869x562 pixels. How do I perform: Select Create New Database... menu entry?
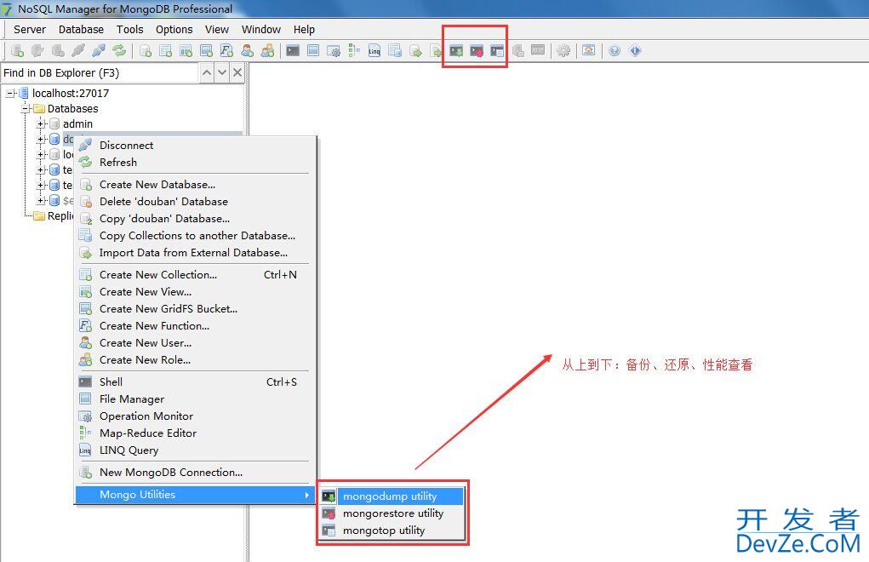(x=196, y=185)
